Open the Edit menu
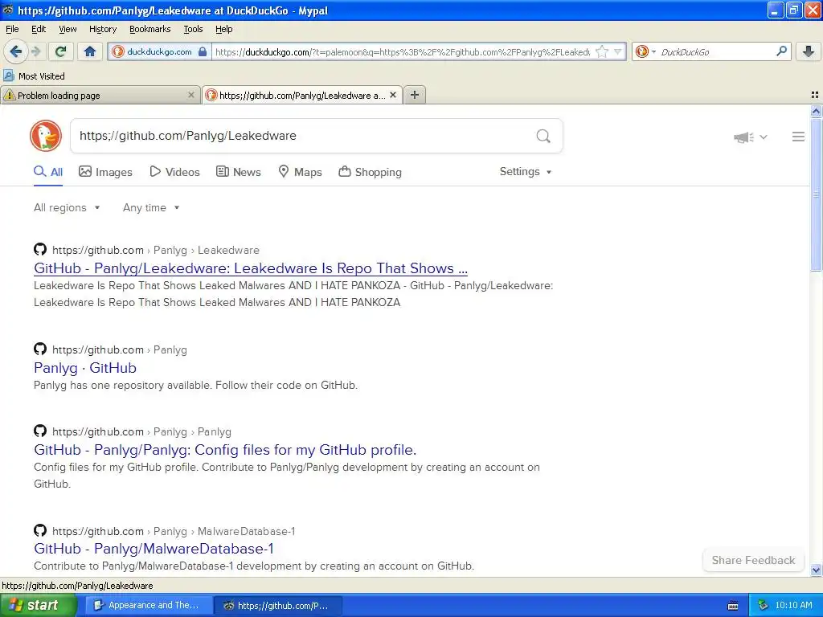Viewport: 823px width, 617px height. click(39, 29)
